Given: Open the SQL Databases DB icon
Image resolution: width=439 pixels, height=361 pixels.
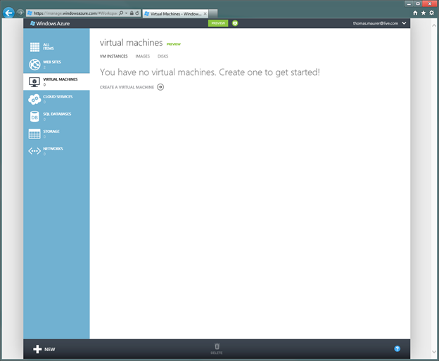Looking at the screenshot, I should (x=34, y=117).
